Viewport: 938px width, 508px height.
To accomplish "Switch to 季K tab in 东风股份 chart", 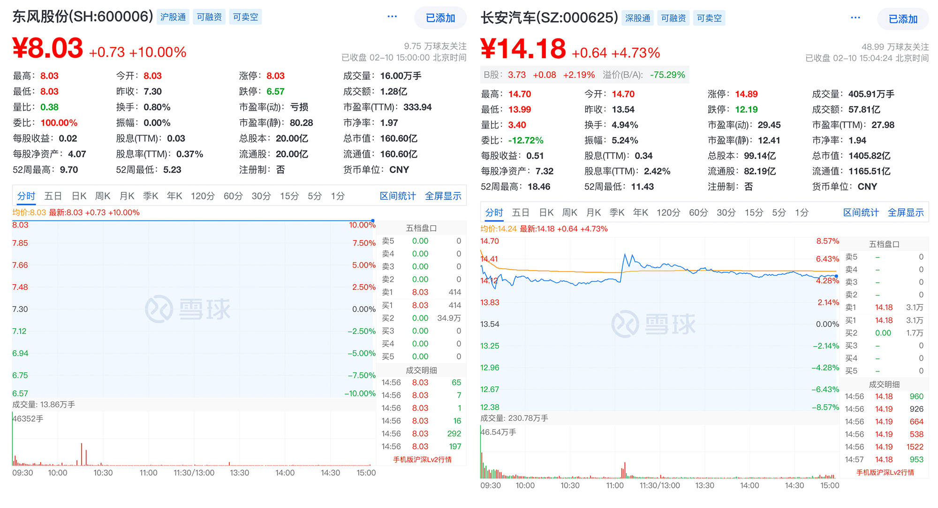I will (151, 196).
